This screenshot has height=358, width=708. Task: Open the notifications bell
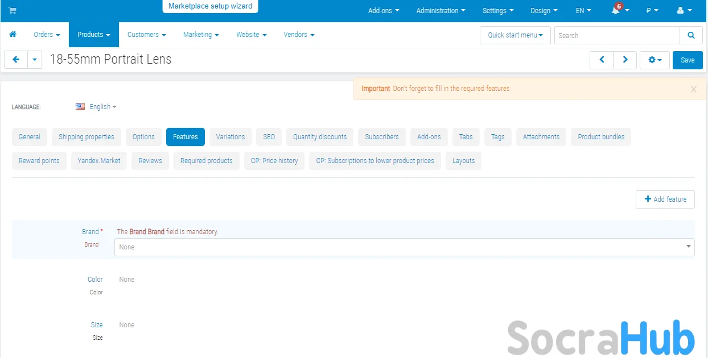point(616,11)
